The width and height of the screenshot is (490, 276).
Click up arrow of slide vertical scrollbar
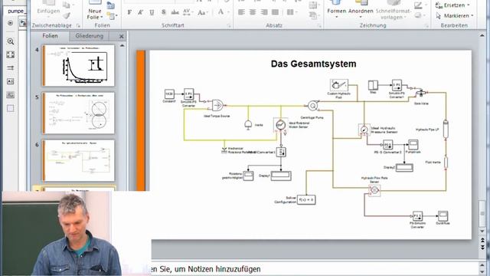[x=482, y=36]
